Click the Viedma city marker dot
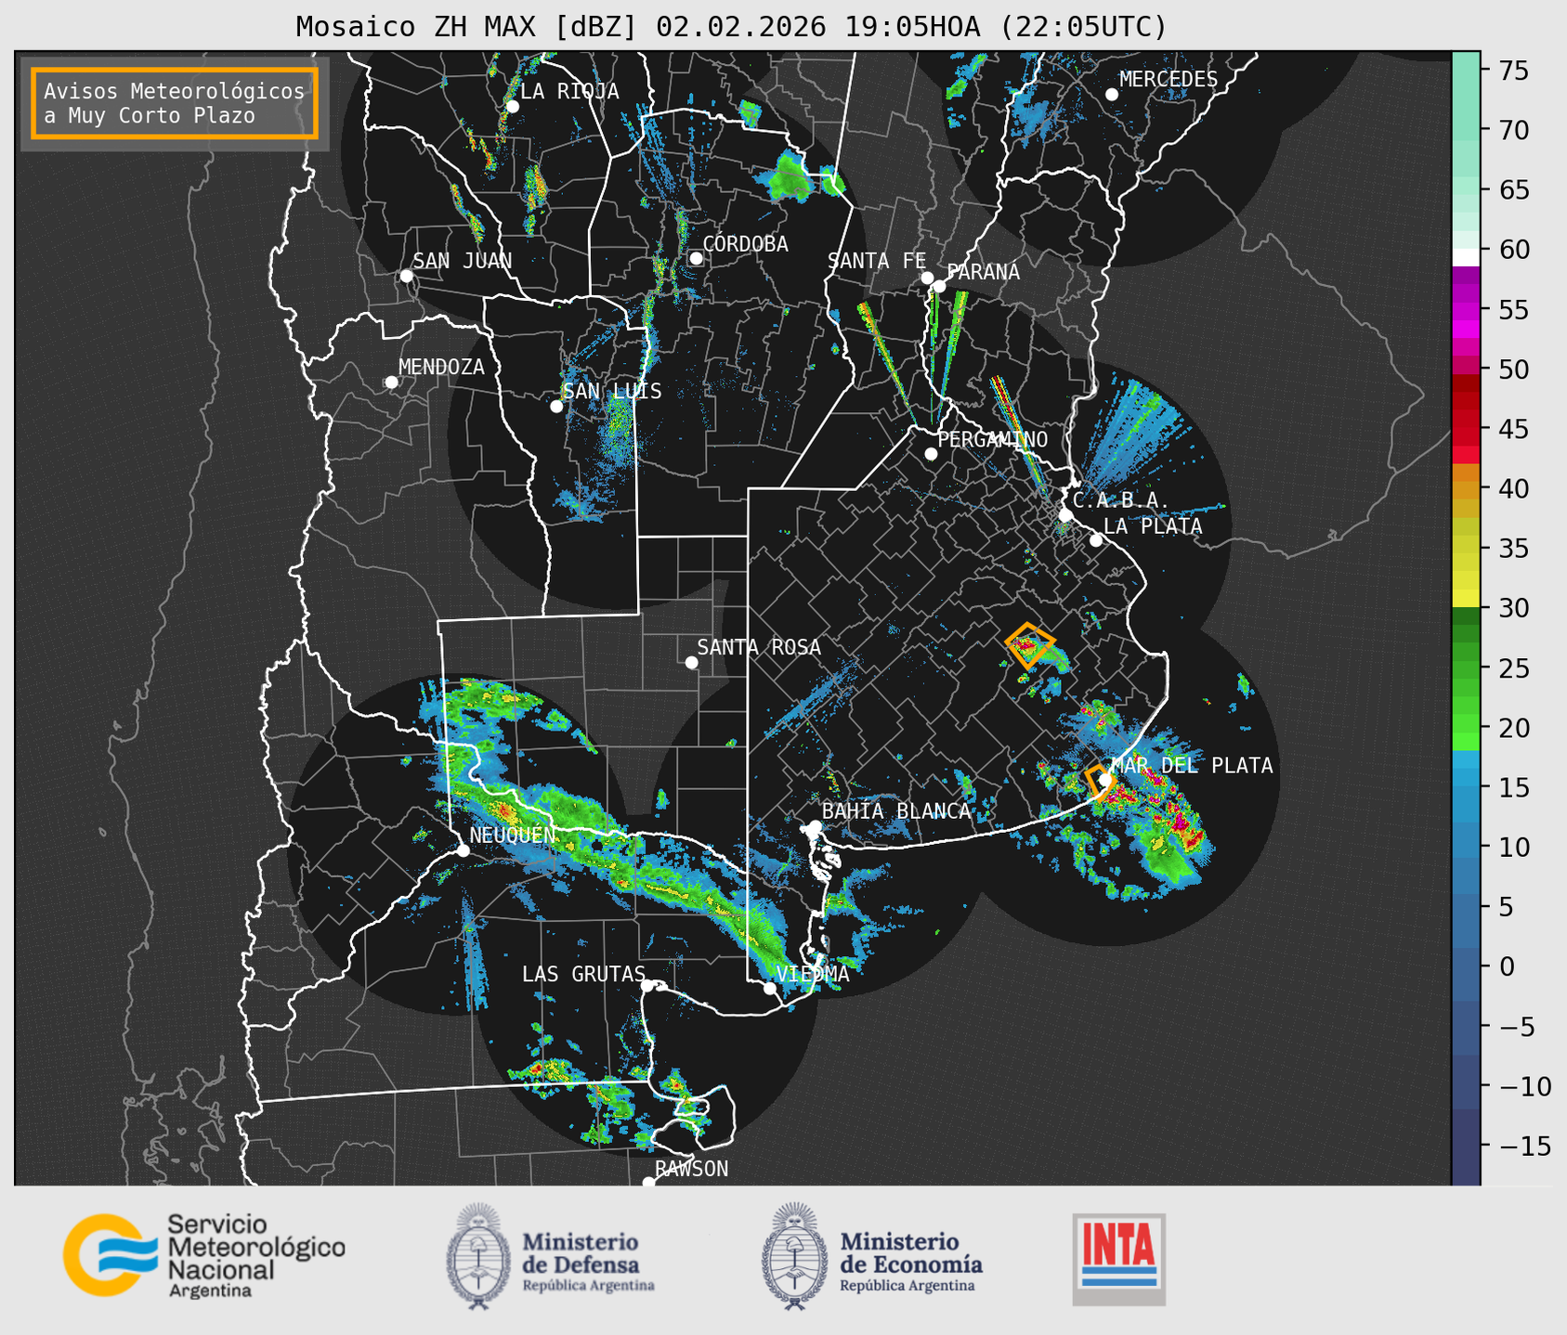 (769, 988)
